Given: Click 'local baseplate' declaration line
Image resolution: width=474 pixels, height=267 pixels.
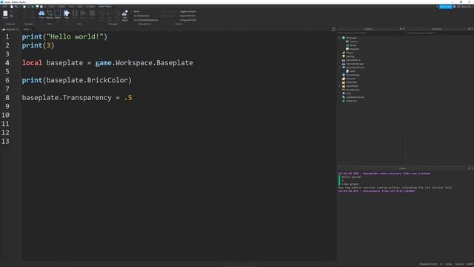Looking at the screenshot, I should 107,63.
